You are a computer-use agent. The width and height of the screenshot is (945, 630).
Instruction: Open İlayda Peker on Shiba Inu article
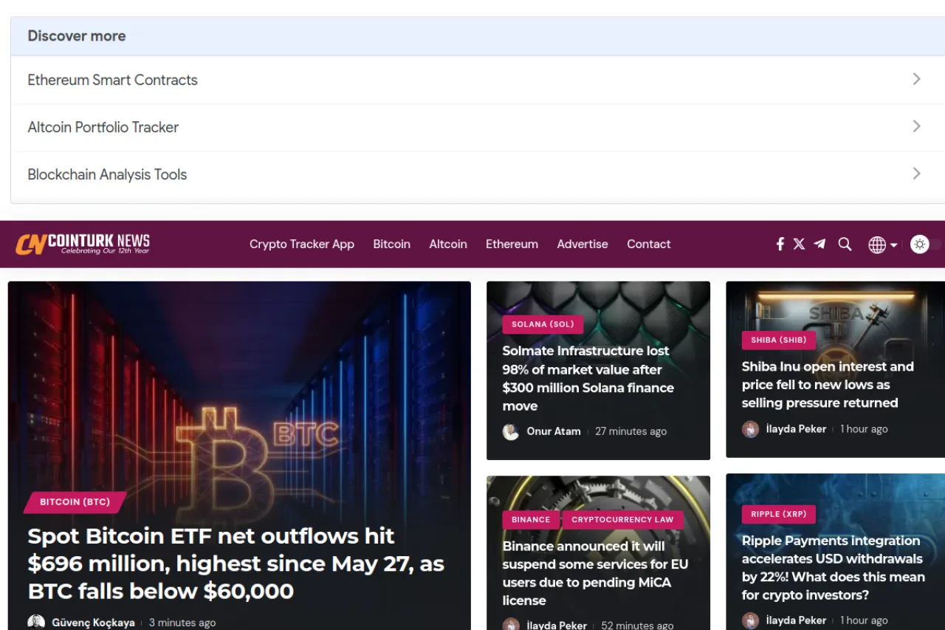(796, 429)
